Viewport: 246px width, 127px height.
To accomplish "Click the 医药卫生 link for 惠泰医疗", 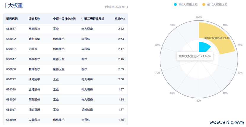I will pos(59,59).
